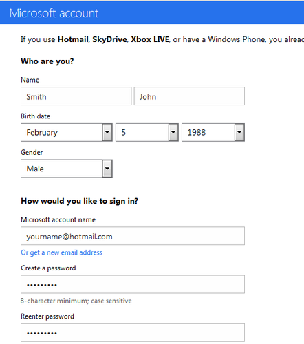Viewport: 304px width, 344px height.
Task: Open the 1988 birth year dropdown arrow
Action: point(239,132)
